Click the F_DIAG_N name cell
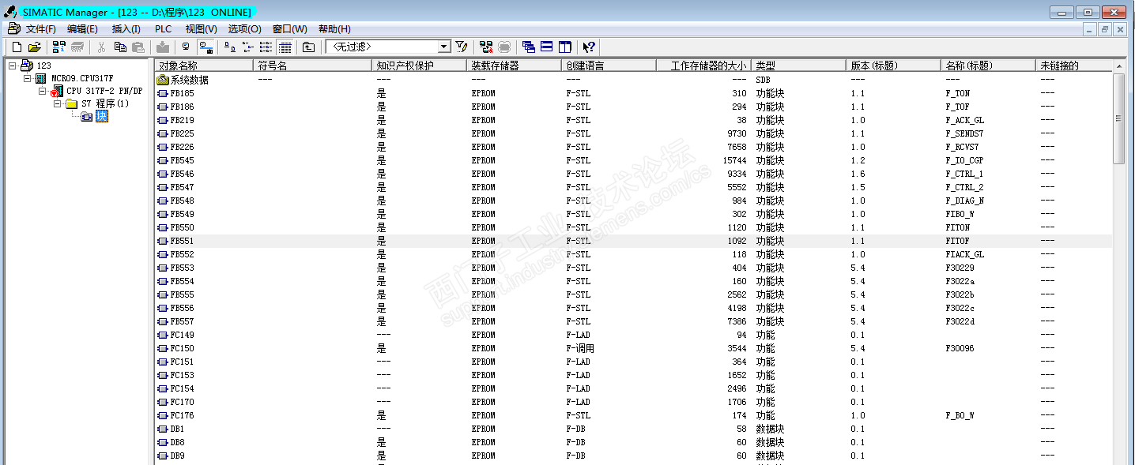This screenshot has height=465, width=1135. (964, 201)
